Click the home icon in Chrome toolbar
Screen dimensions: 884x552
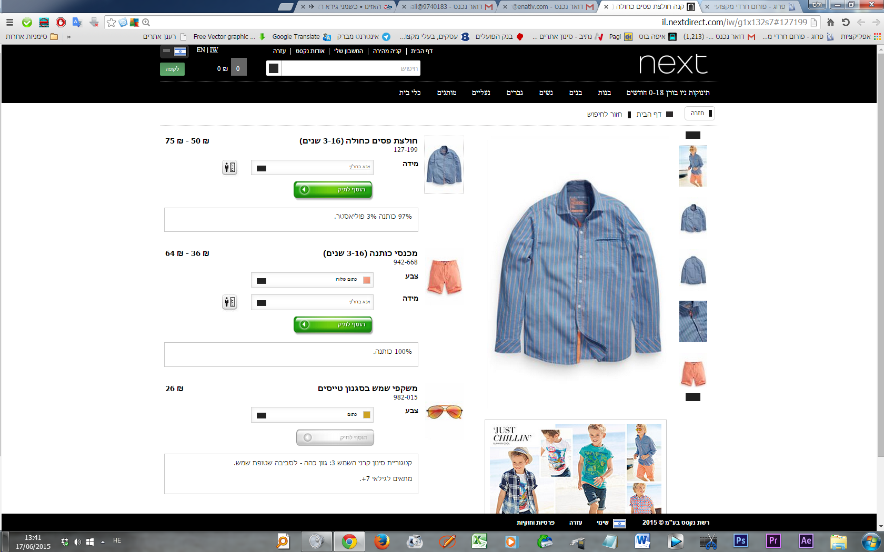click(x=830, y=22)
